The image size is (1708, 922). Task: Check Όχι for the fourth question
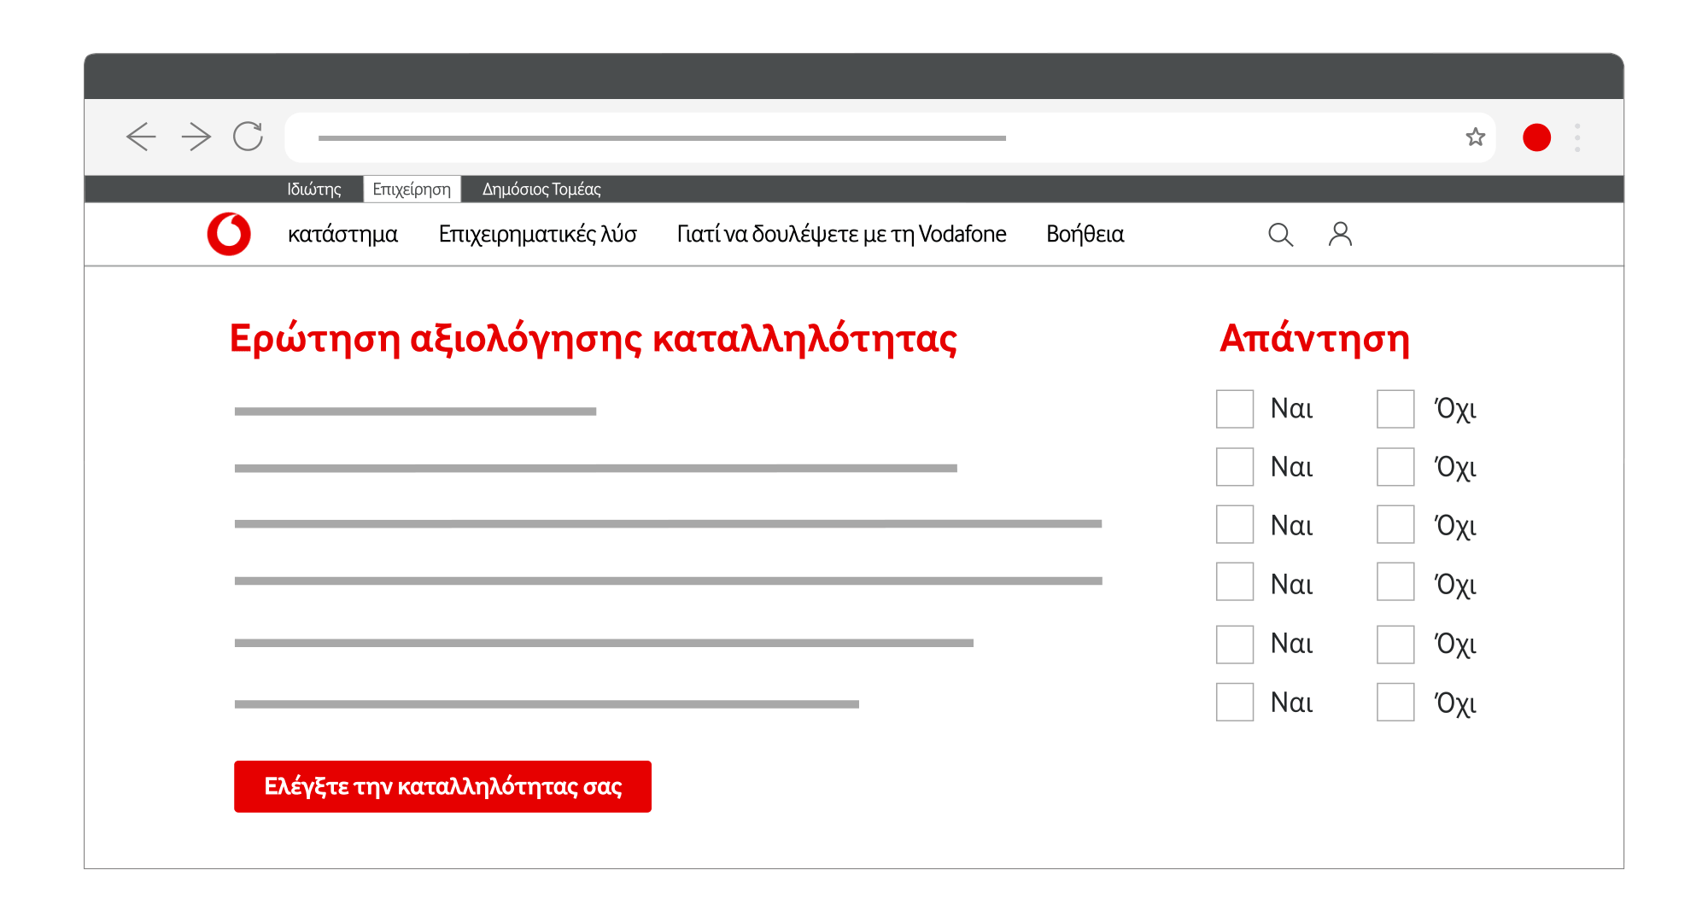click(1395, 581)
